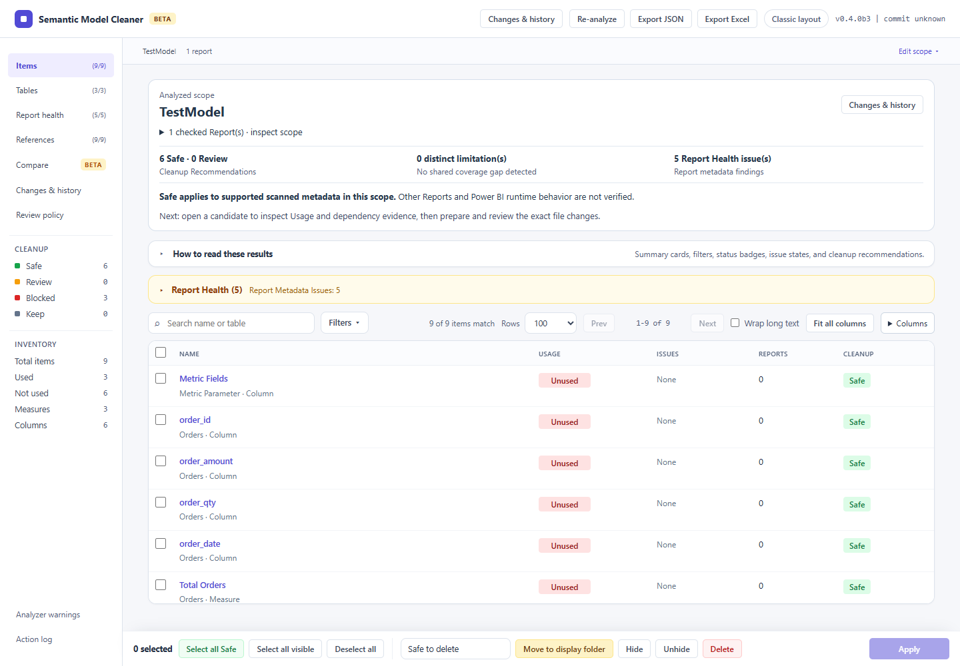960x666 pixels.
Task: Click the Apply button
Action: coord(909,649)
